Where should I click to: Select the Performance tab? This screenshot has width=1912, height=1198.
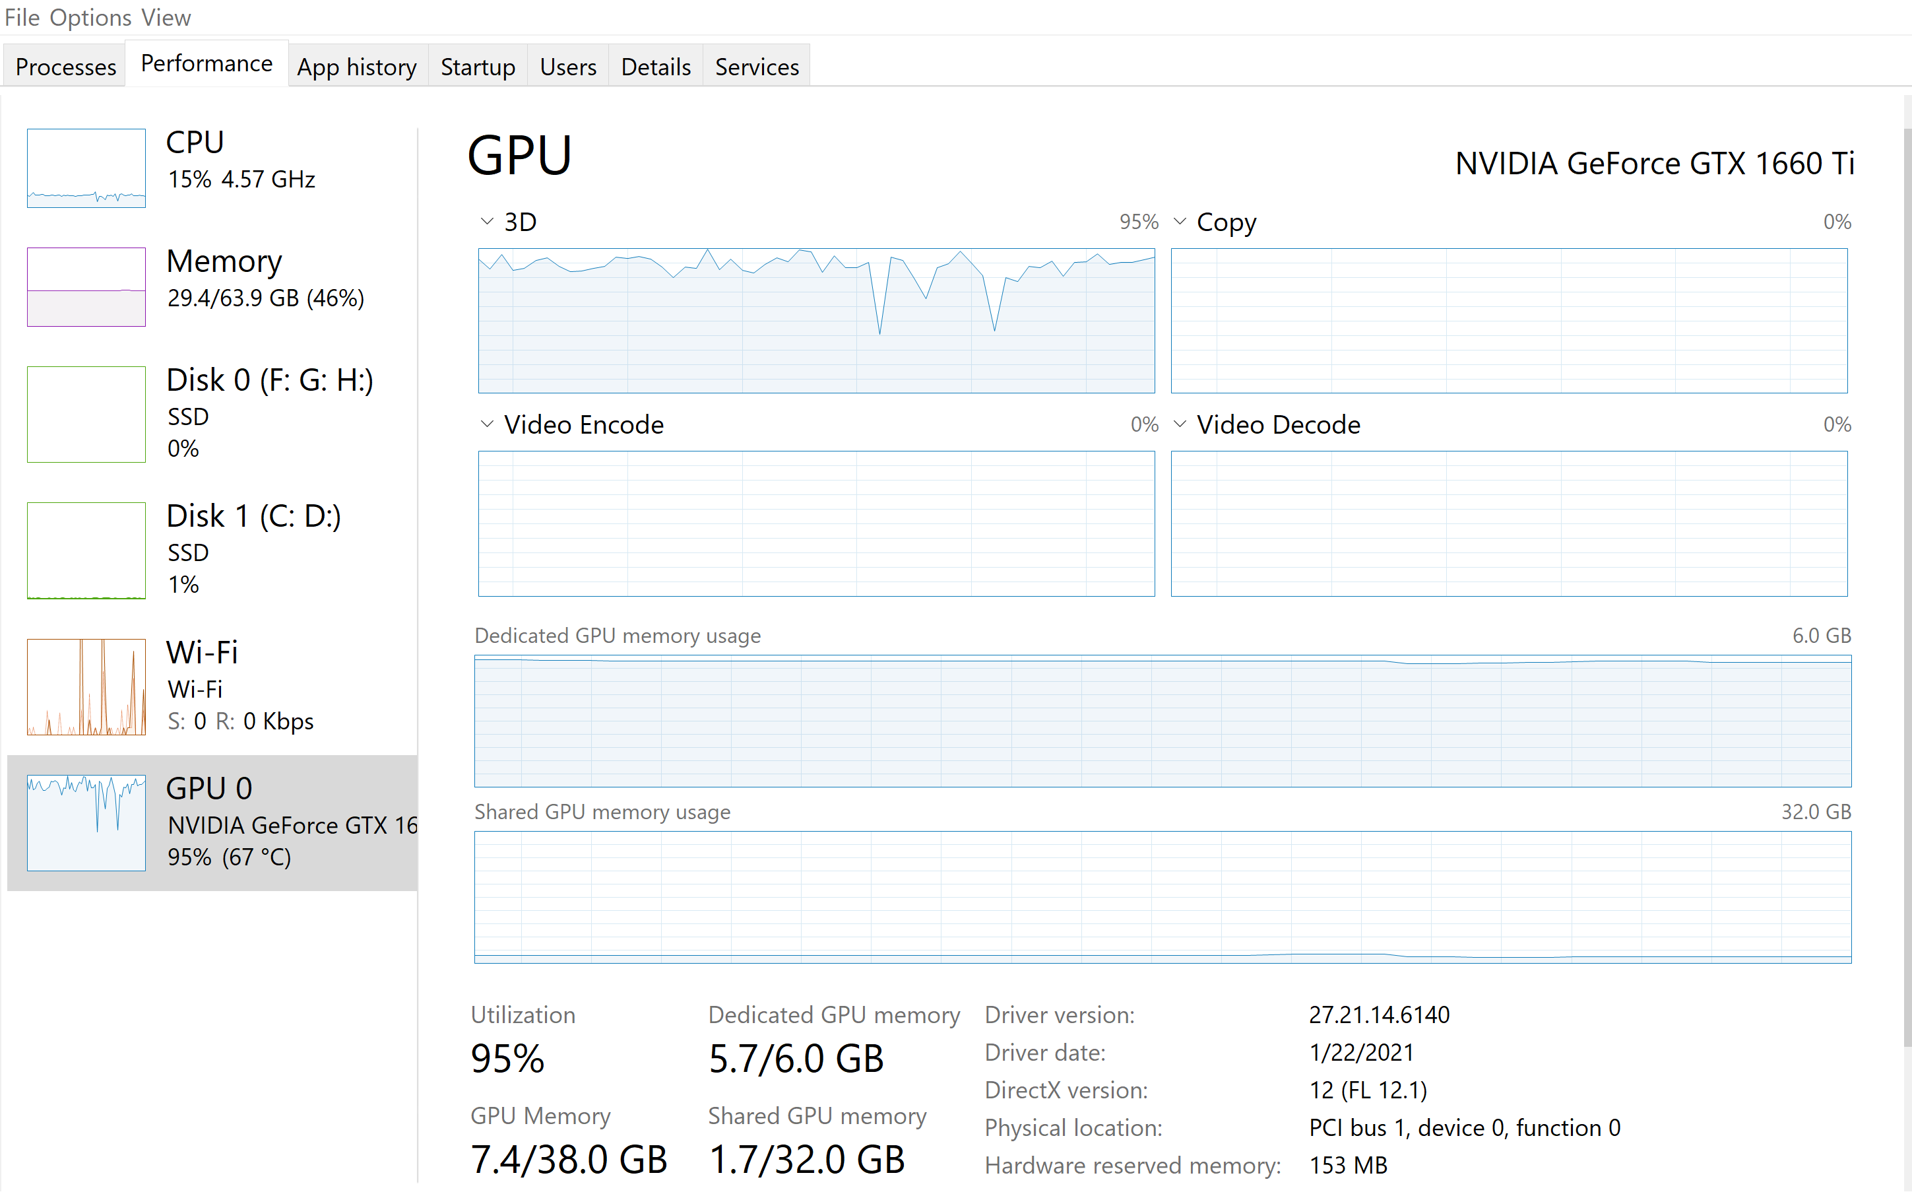pyautogui.click(x=207, y=63)
